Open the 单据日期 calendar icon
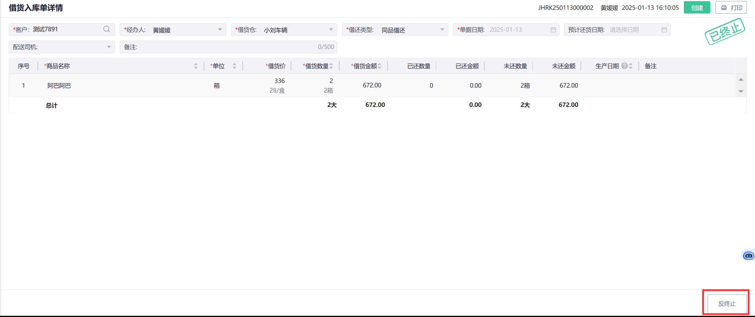Viewport: 755px width, 317px height. click(x=553, y=30)
